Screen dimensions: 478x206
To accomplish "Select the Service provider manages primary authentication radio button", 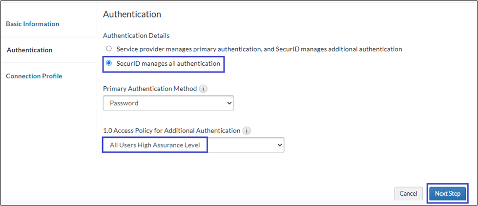I will 109,49.
